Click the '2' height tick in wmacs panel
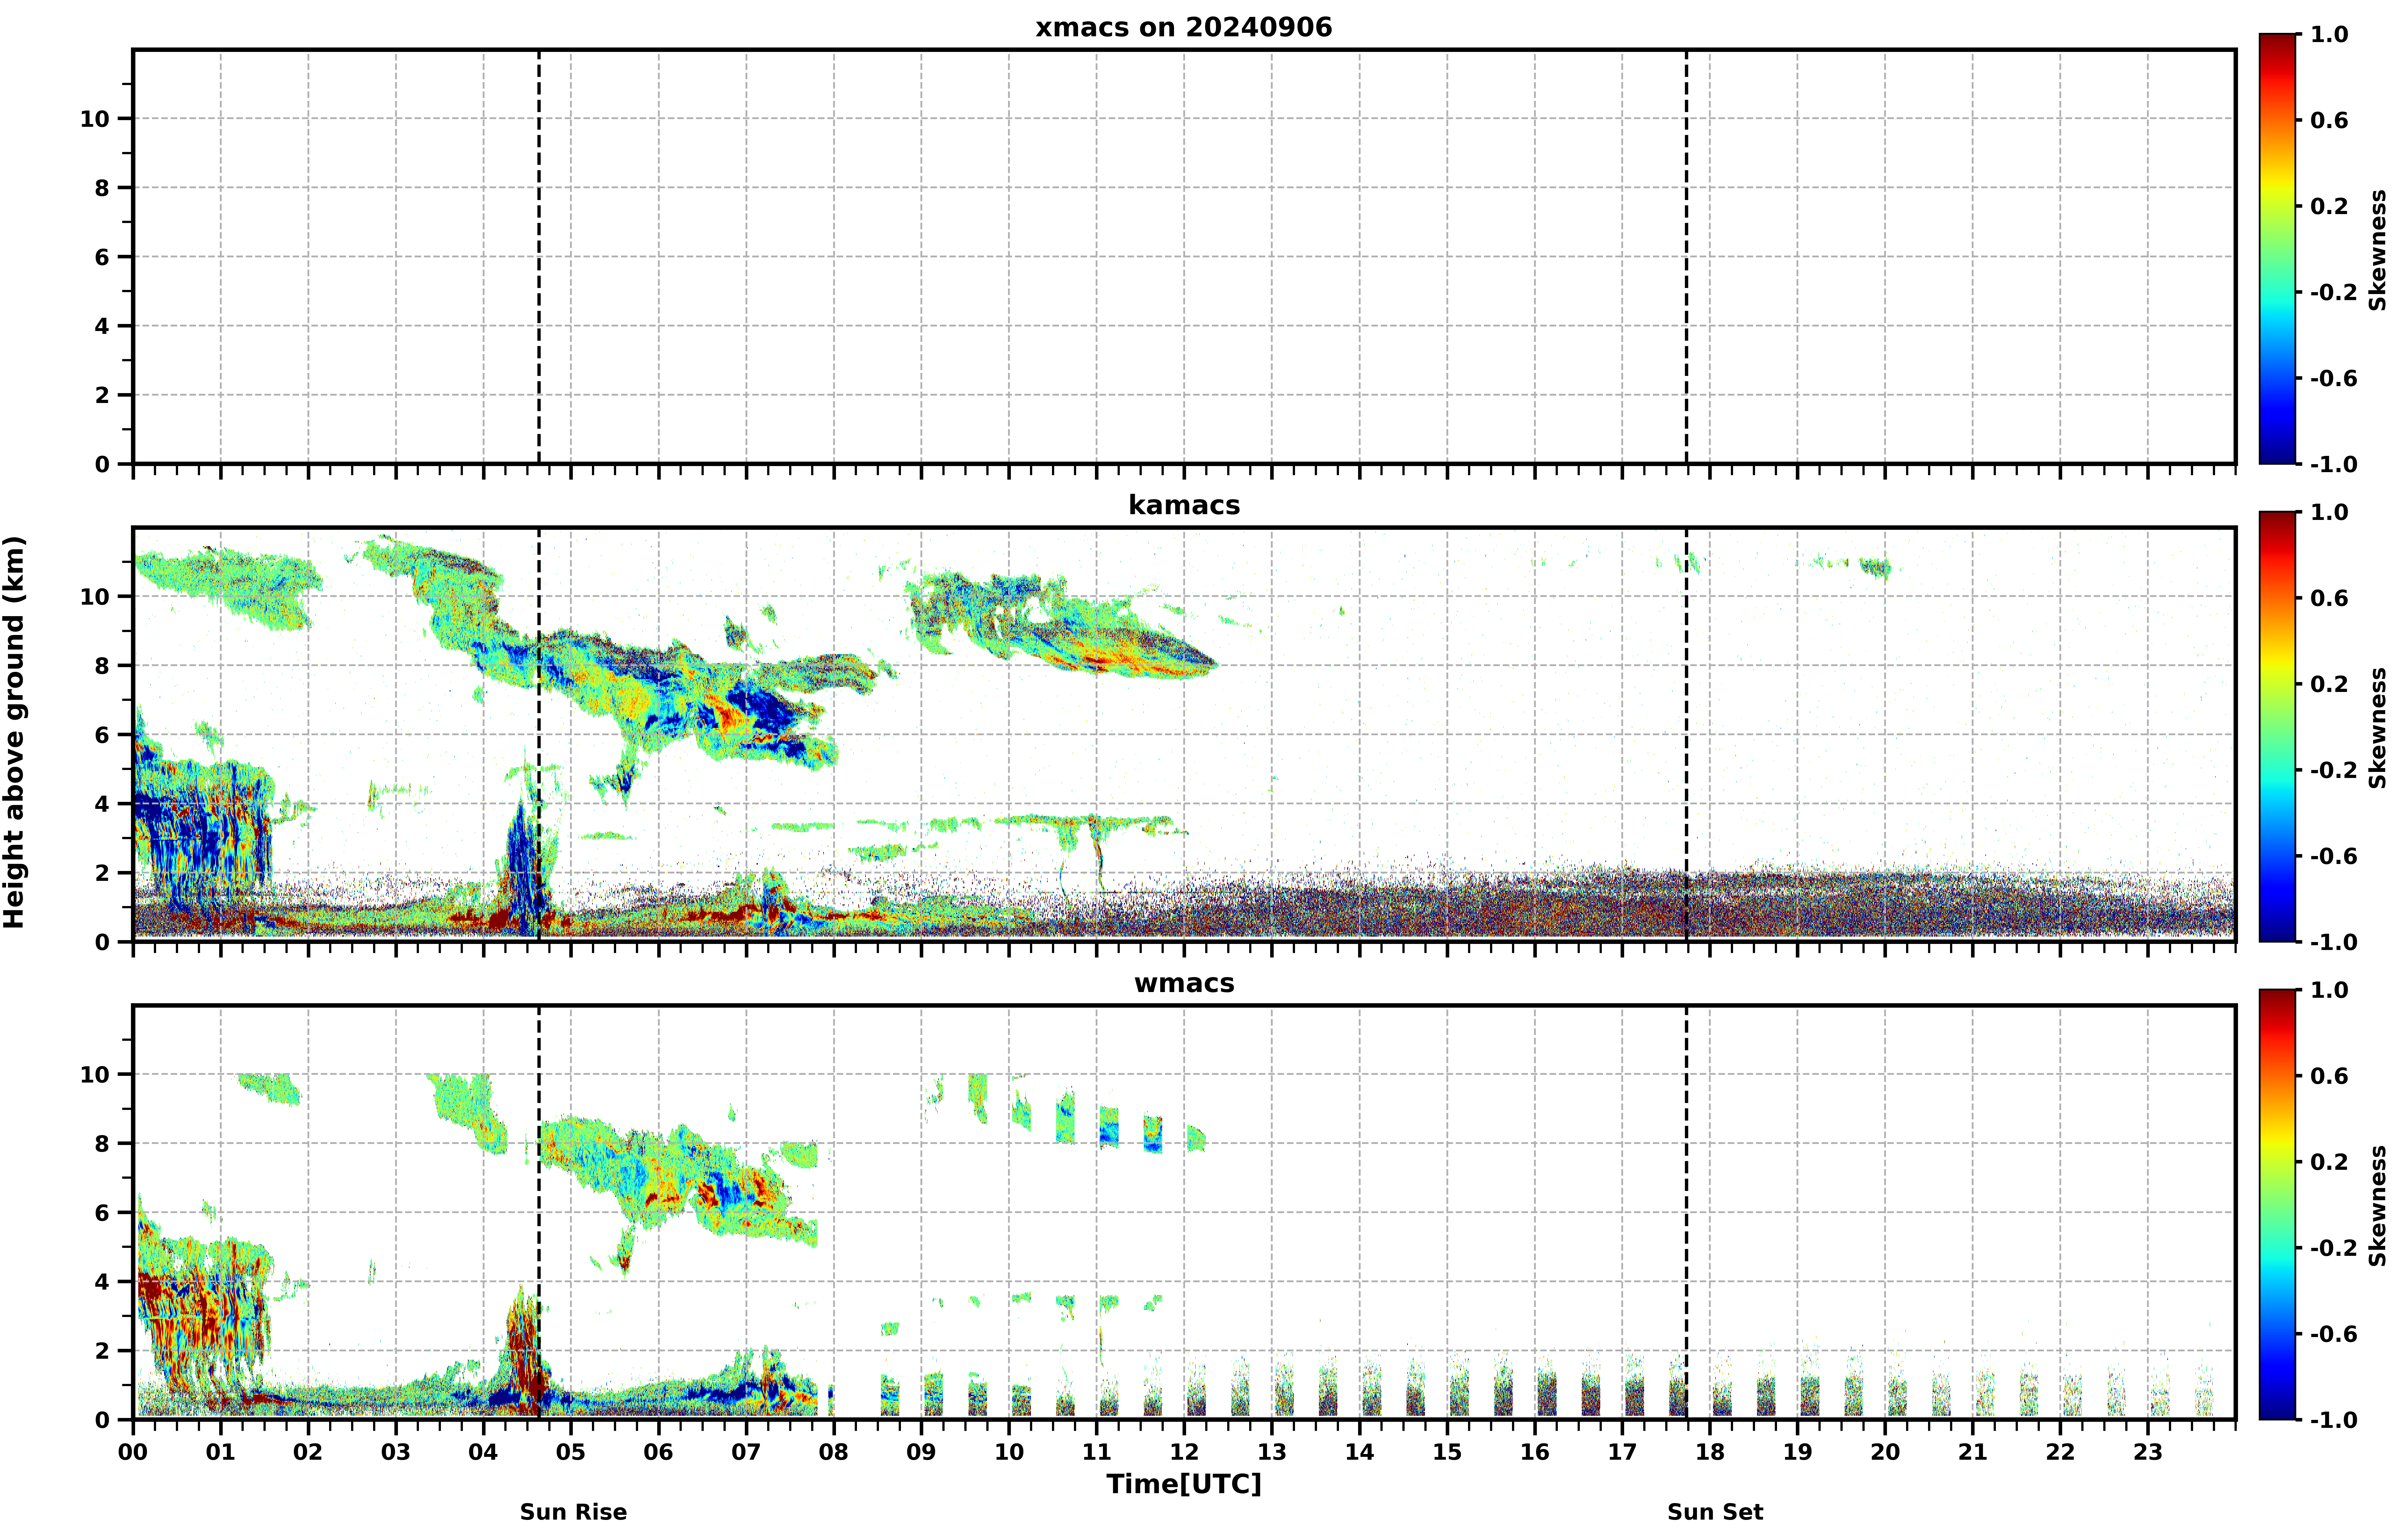Image resolution: width=2404 pixels, height=1540 pixels. (x=102, y=1351)
